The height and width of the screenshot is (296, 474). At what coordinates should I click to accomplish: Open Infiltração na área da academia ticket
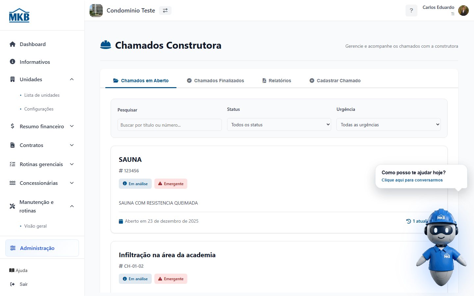pyautogui.click(x=167, y=255)
